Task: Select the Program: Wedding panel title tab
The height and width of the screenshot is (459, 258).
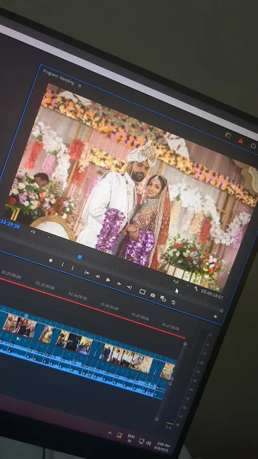Action: coord(58,77)
